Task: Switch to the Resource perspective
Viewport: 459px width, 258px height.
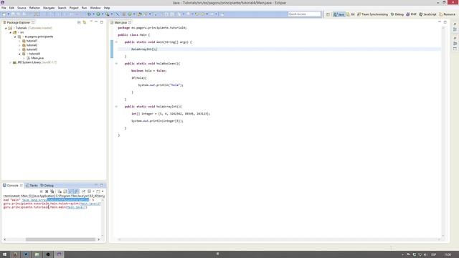Action: point(447,14)
